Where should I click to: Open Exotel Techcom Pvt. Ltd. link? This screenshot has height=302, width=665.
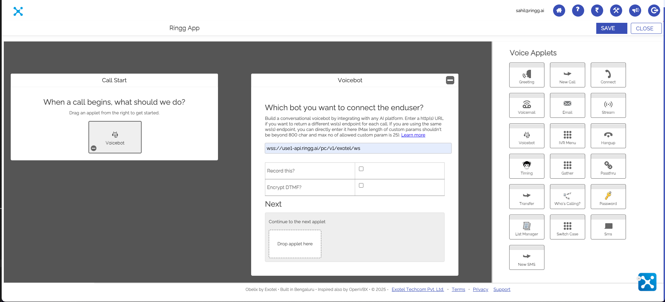coord(418,290)
